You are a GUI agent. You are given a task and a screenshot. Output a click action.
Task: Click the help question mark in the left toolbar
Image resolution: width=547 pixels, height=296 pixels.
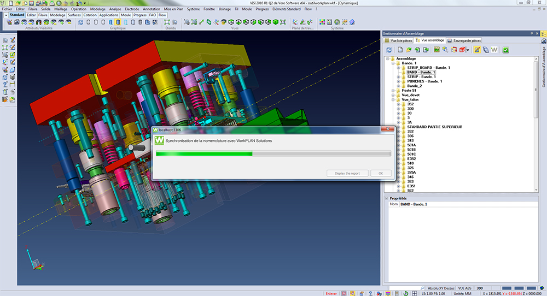coord(5,84)
